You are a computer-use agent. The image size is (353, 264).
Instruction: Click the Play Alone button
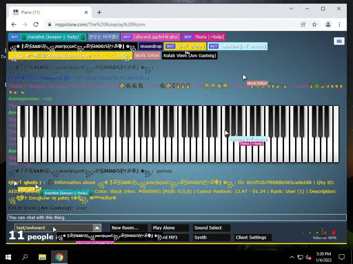170,228
